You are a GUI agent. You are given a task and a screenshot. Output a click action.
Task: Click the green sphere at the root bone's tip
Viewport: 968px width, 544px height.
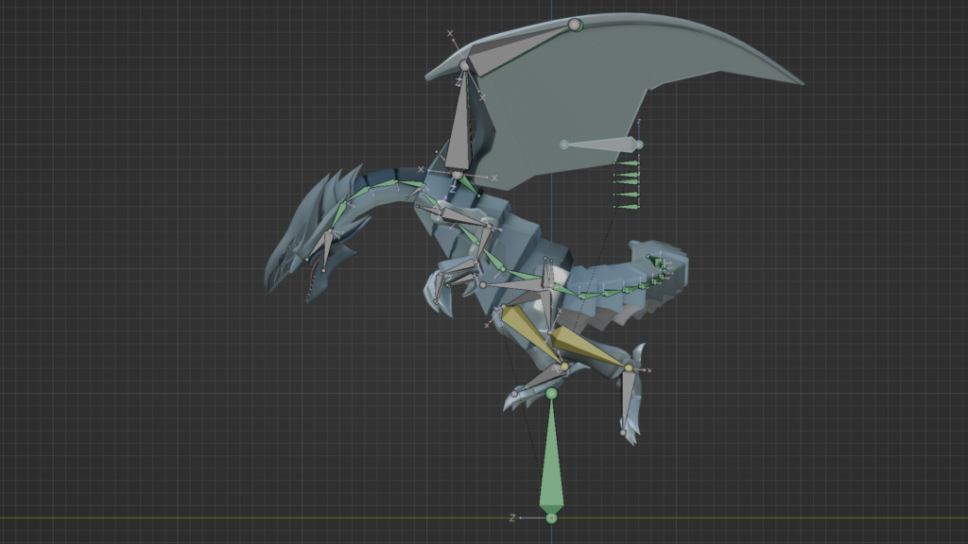(551, 394)
